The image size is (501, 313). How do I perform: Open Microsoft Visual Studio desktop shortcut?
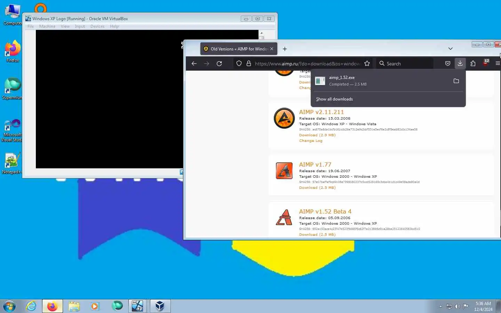(13, 129)
